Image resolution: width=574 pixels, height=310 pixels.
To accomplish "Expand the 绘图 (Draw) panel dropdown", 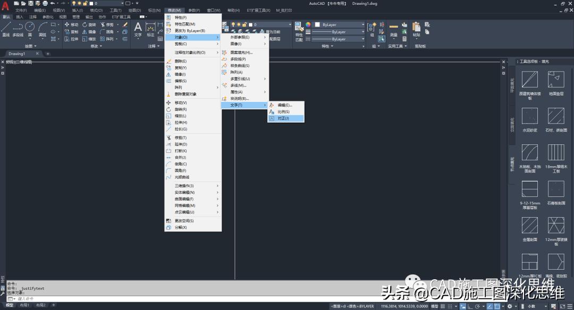I will (30, 46).
